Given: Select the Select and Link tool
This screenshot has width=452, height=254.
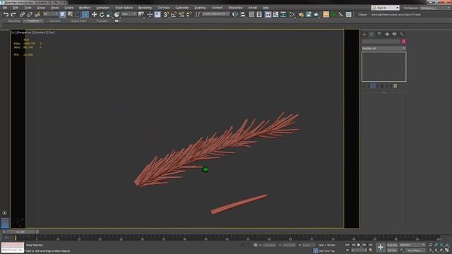Looking at the screenshot, I should pyautogui.click(x=22, y=14).
